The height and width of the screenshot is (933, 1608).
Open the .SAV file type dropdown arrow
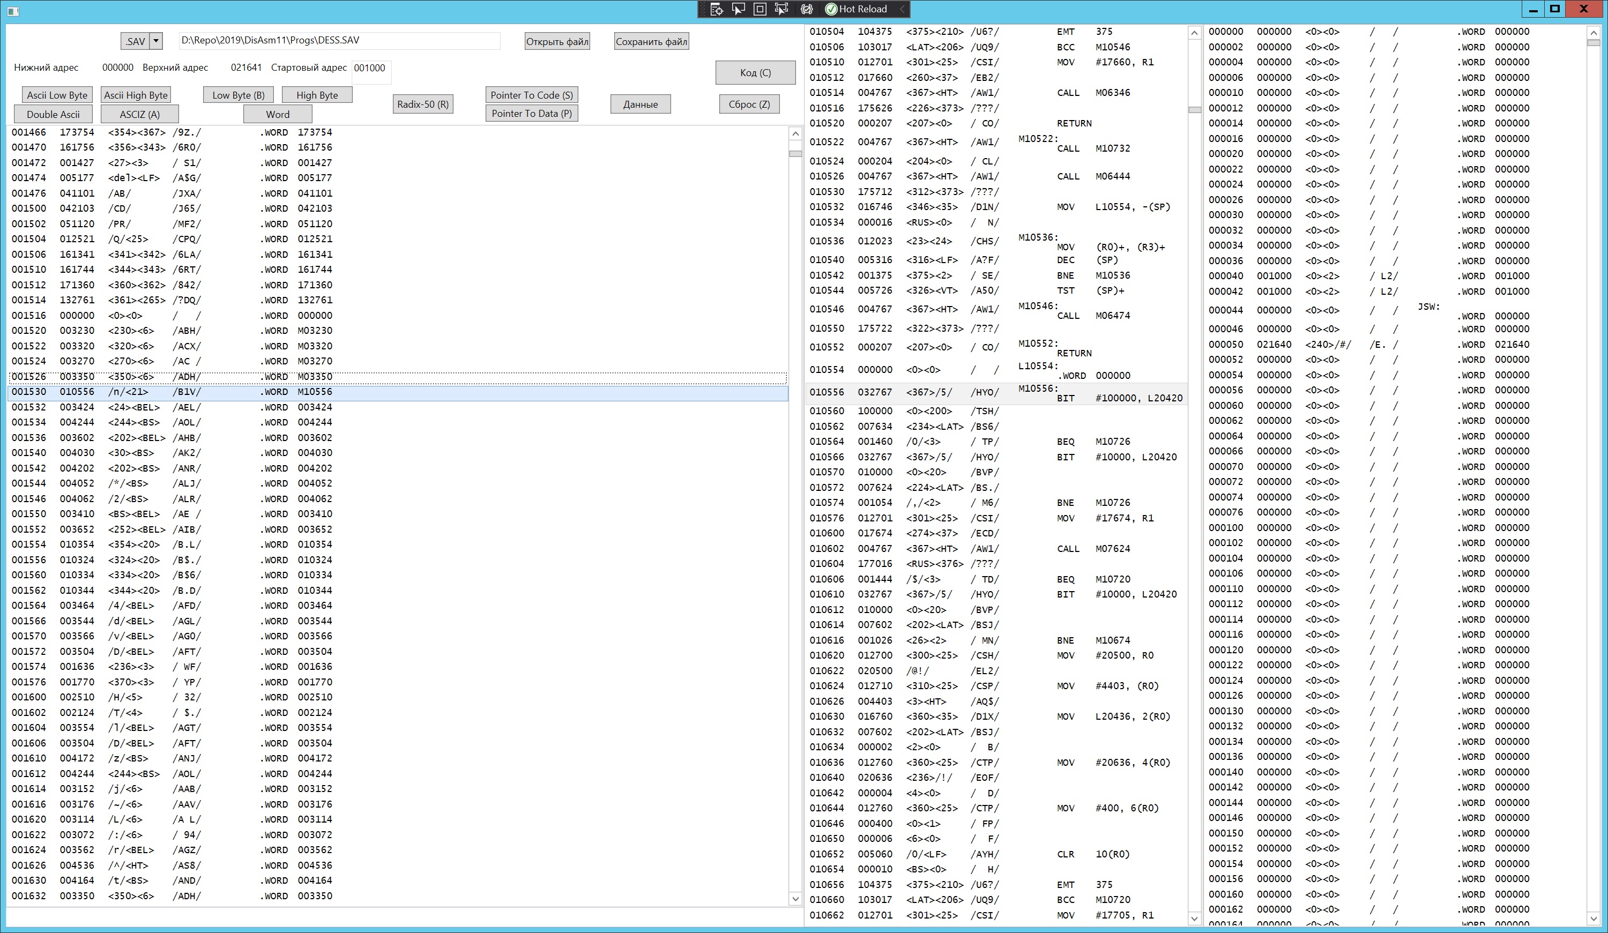point(157,41)
